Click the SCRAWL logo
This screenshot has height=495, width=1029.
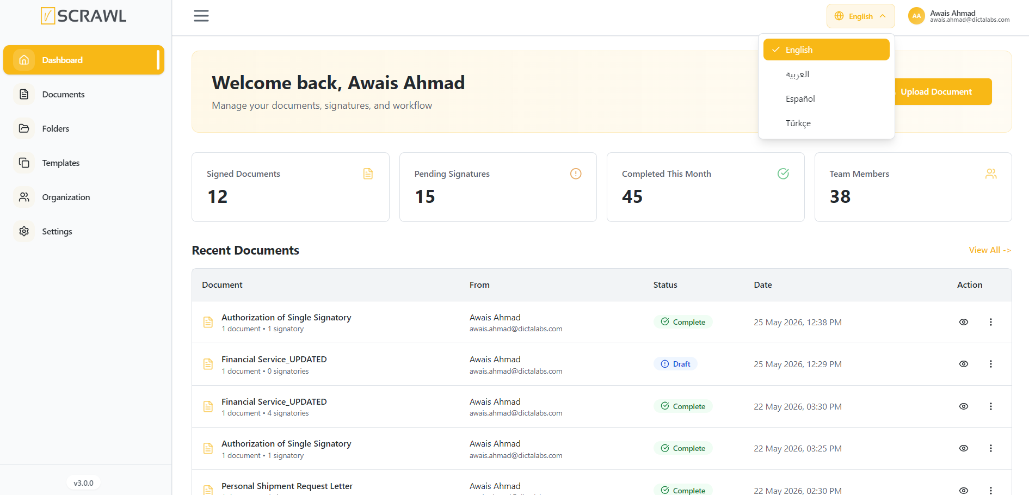pyautogui.click(x=83, y=16)
